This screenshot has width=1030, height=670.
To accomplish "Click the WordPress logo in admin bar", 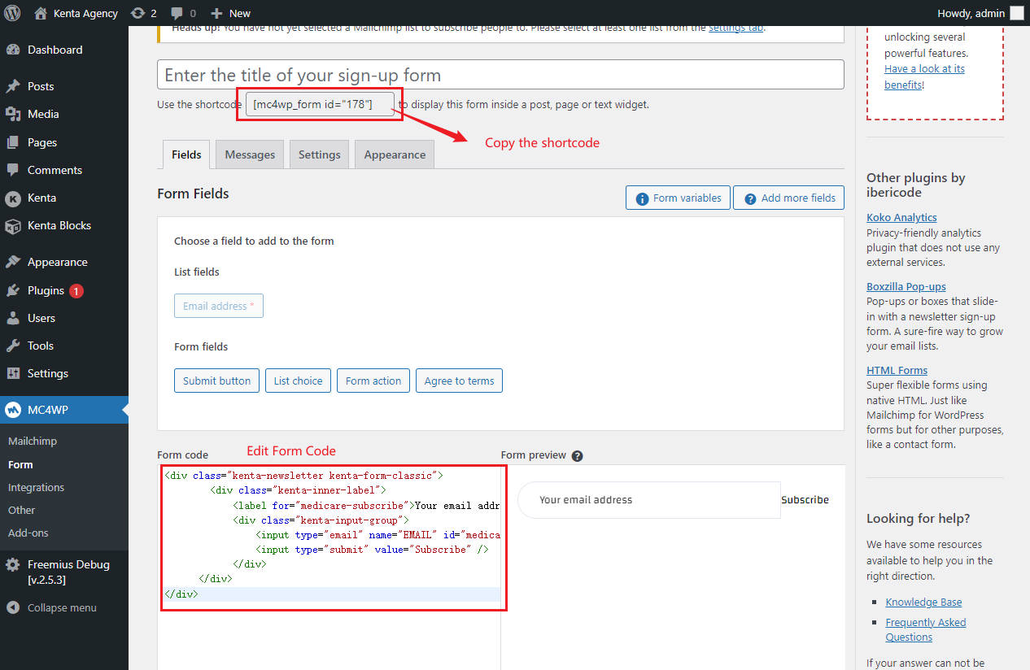I will (x=13, y=13).
